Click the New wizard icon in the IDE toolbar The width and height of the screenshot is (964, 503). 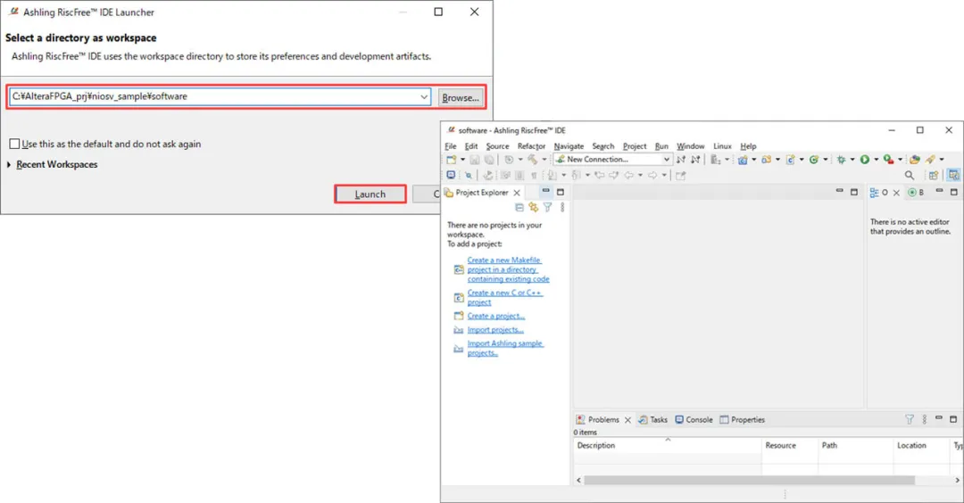[452, 160]
